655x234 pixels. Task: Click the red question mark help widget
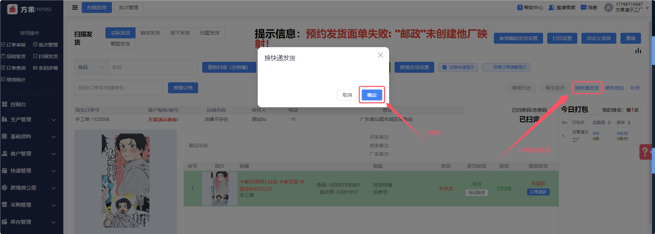click(x=645, y=152)
